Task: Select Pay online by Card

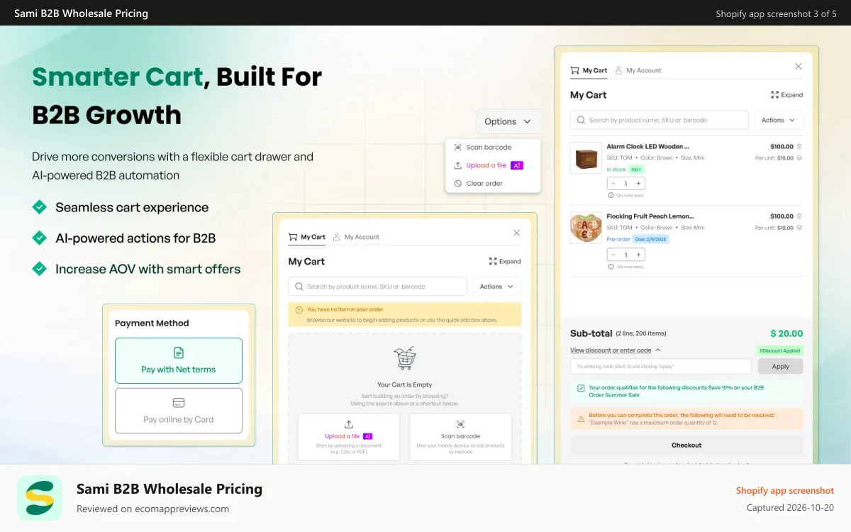Action: click(179, 411)
